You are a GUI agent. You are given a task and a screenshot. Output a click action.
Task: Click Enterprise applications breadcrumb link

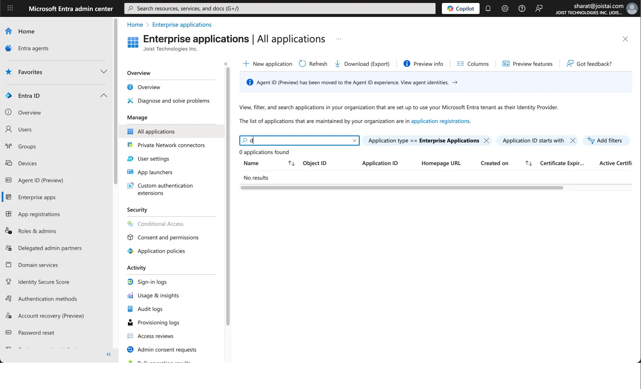(x=182, y=25)
